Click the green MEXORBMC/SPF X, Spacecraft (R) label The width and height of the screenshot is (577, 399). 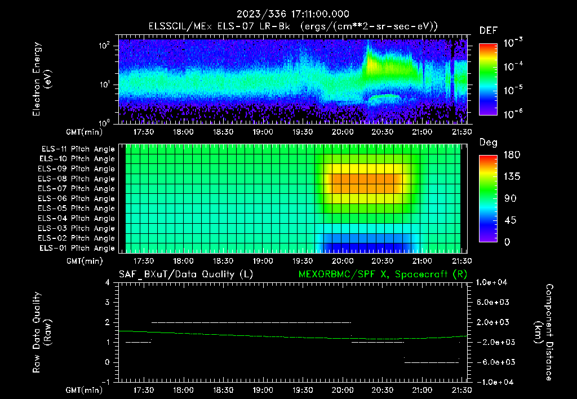coord(383,274)
